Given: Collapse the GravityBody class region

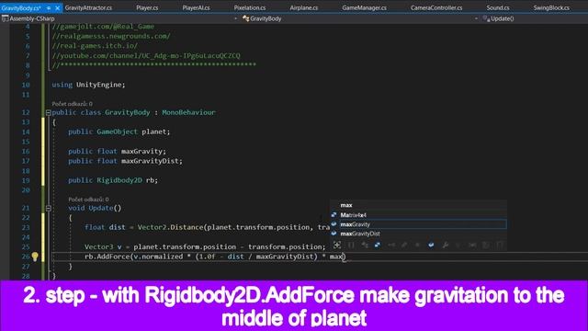Looking at the screenshot, I should pyautogui.click(x=49, y=112).
